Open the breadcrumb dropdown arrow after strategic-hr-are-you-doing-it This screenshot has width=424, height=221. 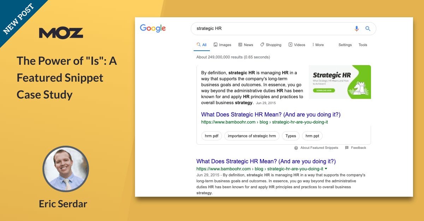(x=326, y=169)
